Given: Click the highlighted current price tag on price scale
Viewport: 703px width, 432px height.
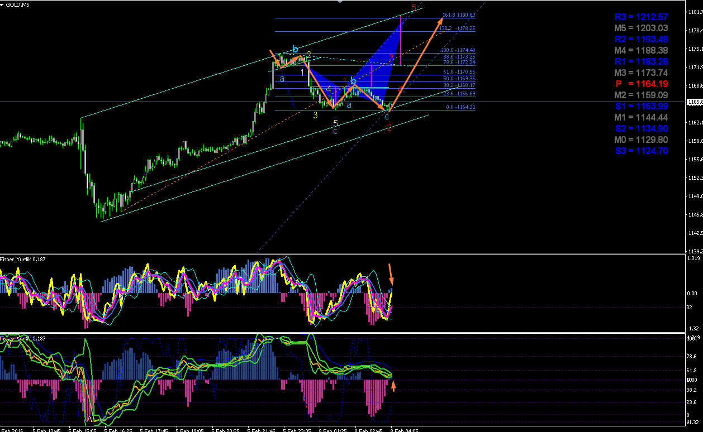Looking at the screenshot, I should (x=695, y=102).
